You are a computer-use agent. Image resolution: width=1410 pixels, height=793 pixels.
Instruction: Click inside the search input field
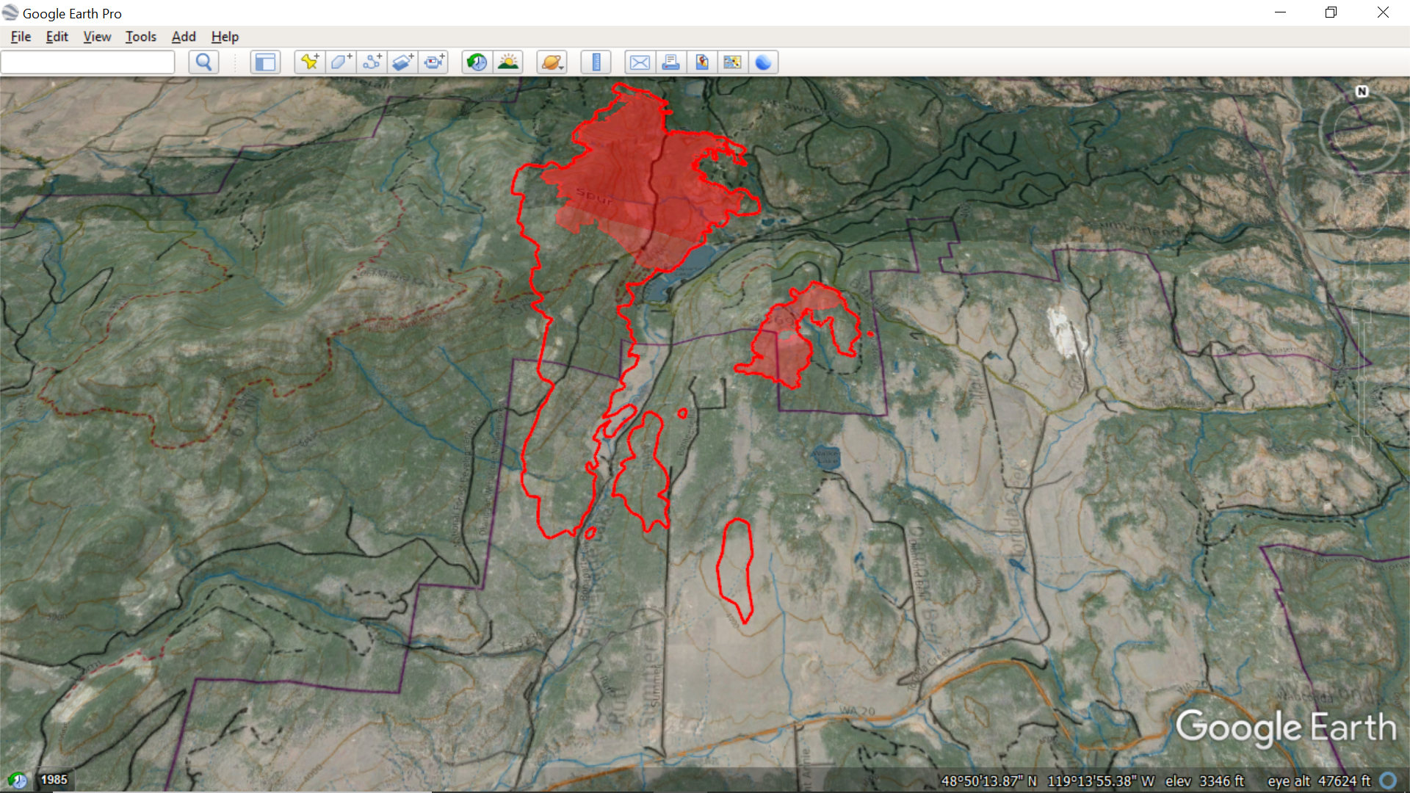[88, 62]
